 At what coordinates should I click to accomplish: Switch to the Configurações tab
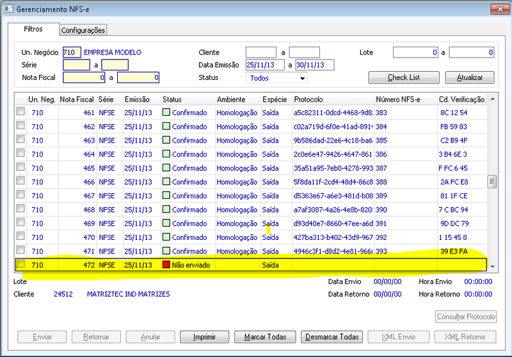tap(83, 30)
